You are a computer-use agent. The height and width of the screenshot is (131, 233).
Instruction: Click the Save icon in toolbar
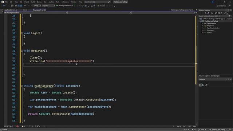(19, 6)
